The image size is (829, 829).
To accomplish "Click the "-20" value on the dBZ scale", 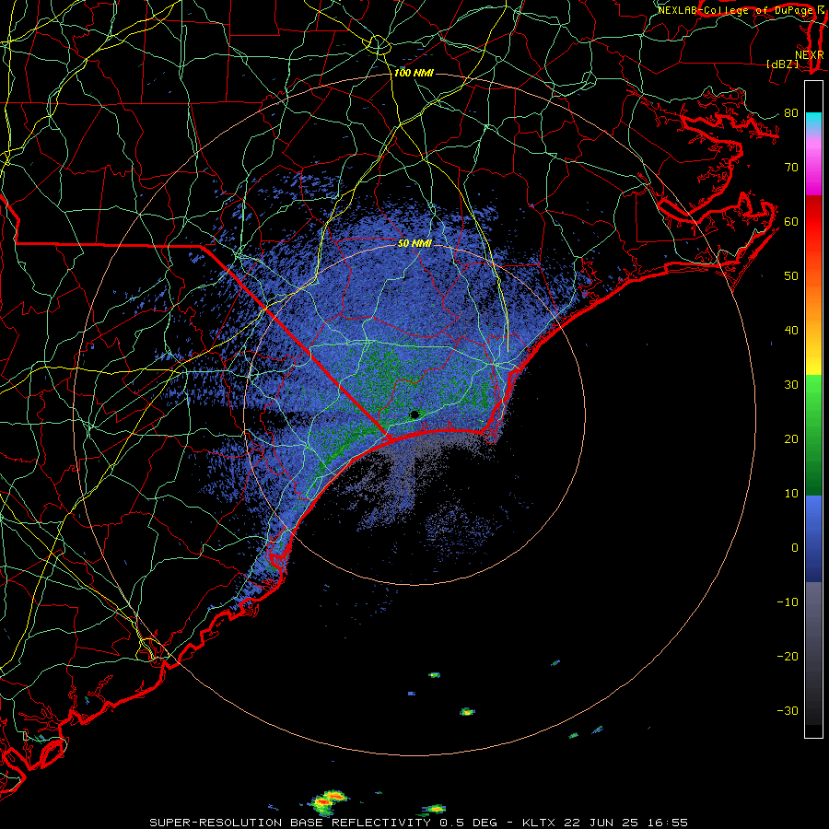I will pos(788,656).
